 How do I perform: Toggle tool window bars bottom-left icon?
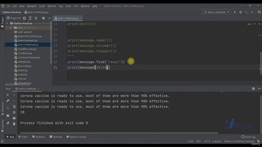[x=2, y=141]
